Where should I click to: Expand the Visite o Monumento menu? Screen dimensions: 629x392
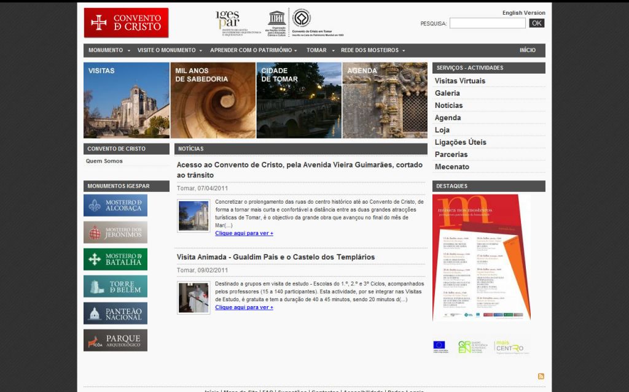coord(170,50)
